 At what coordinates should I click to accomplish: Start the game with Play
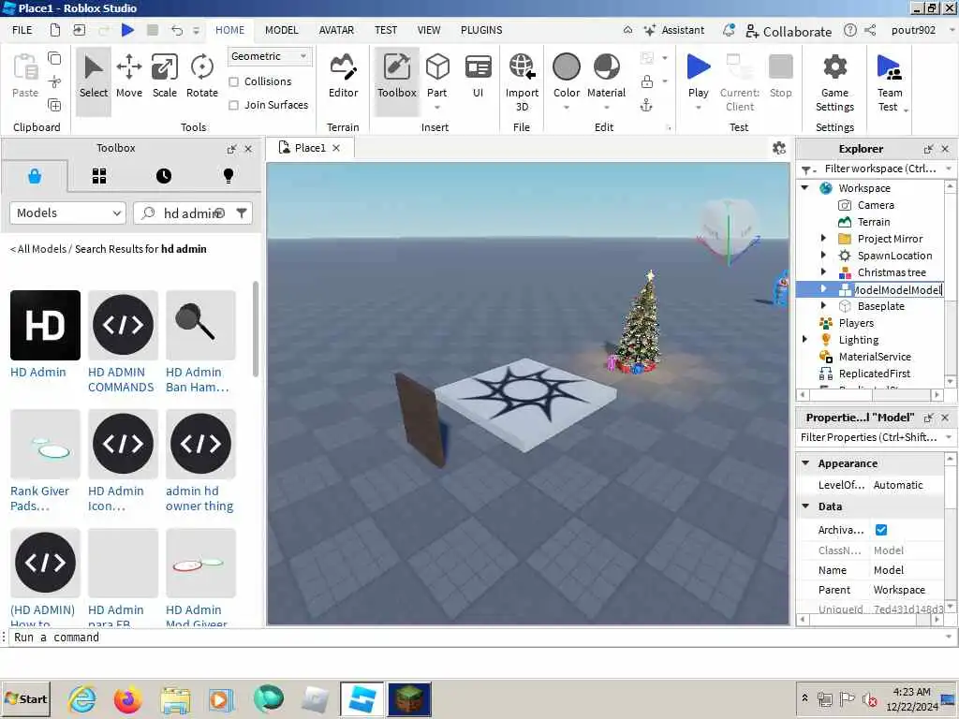click(698, 76)
